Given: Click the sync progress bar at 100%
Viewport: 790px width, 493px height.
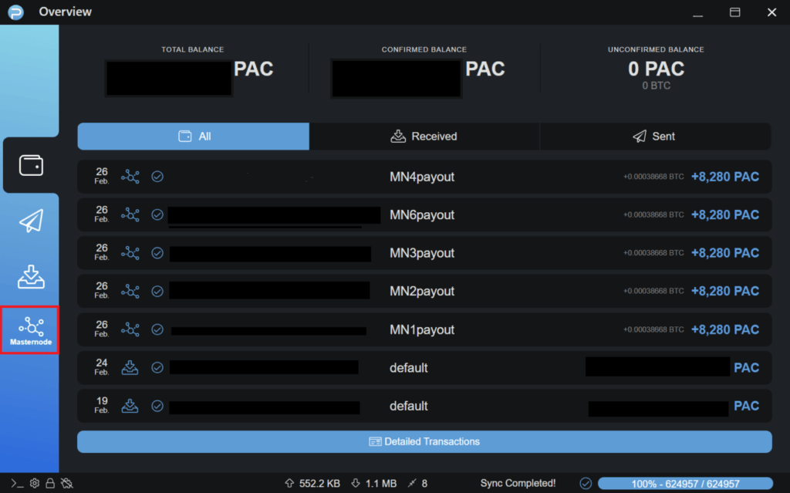Looking at the screenshot, I should pos(684,484).
